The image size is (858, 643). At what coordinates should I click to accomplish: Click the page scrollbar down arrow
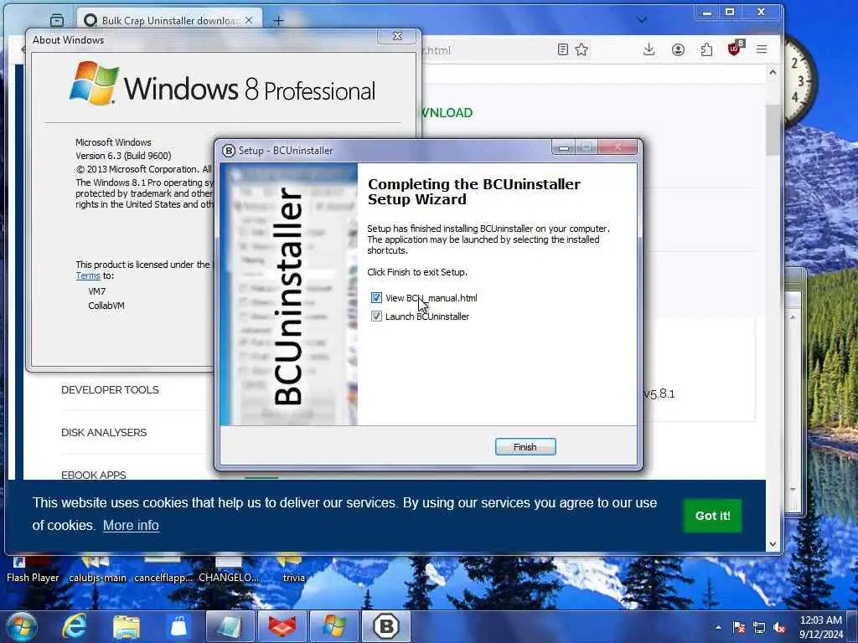(773, 544)
